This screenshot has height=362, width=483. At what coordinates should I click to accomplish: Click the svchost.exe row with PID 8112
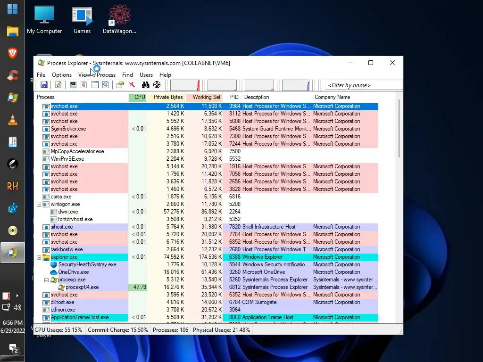pyautogui.click(x=207, y=114)
